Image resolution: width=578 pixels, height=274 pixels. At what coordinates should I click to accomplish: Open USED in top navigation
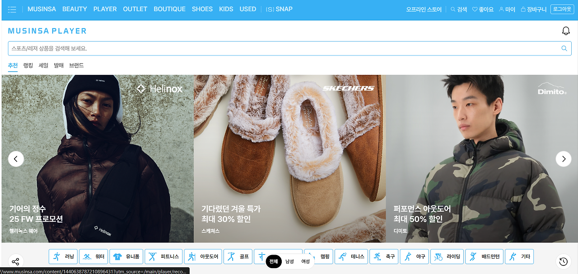tap(248, 9)
